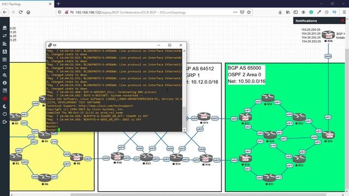The width and height of the screenshot is (349, 196).
Task: Select router R6 node
Action: [45, 178]
